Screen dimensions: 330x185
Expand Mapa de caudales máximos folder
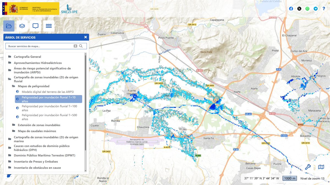[x=37, y=131]
